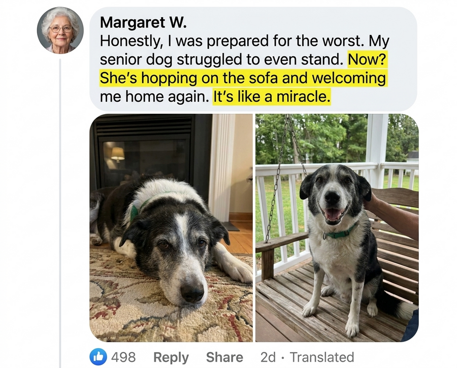Viewport: 457px width, 368px height.
Task: View the 498 reactions count
Action: 123,357
